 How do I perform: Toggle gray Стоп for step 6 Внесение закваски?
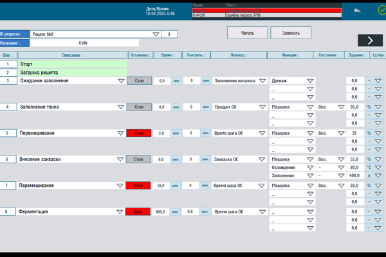click(x=140, y=159)
